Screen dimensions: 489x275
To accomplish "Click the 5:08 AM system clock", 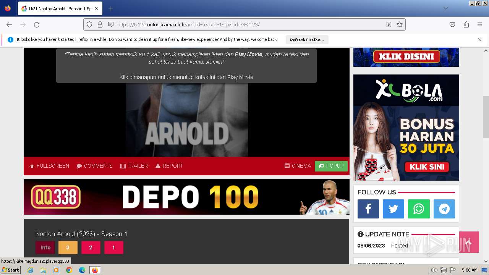I will 470,270.
